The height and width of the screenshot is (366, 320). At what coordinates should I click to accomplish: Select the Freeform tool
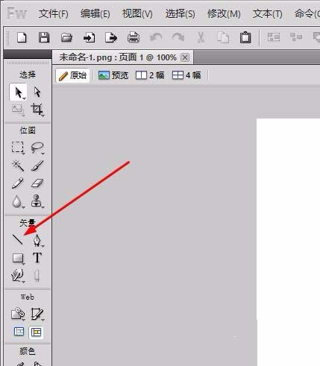[x=18, y=276]
